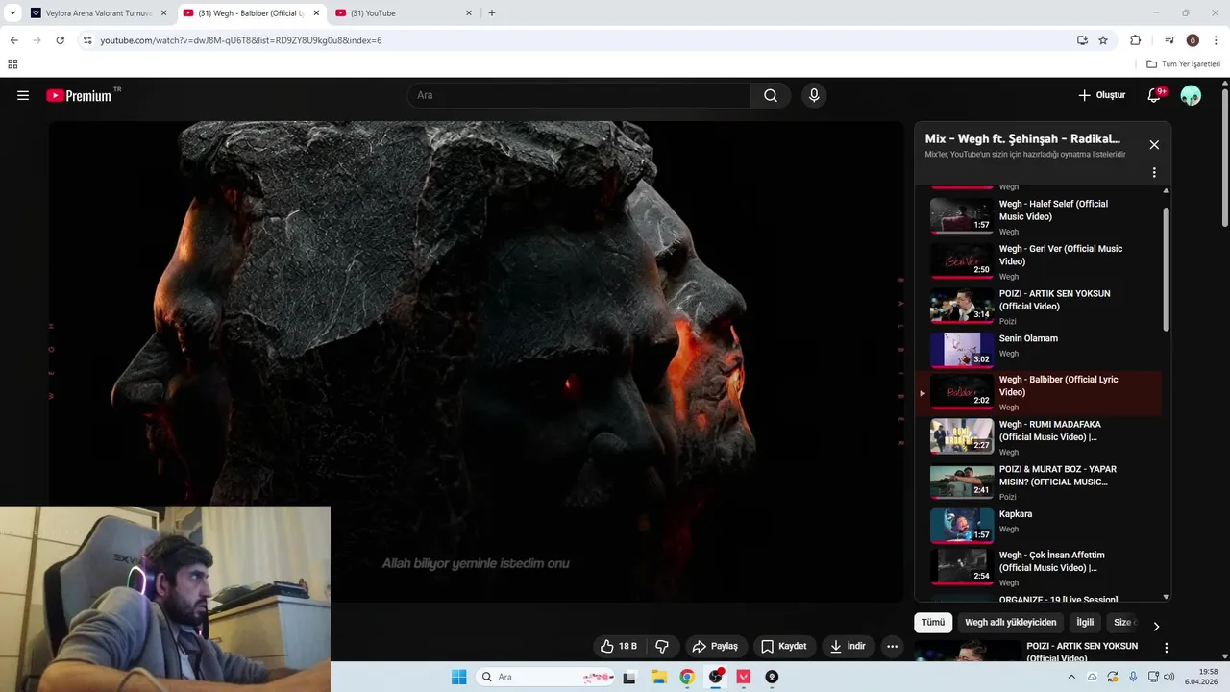Download the video with İndir
Screen dimensions: 1230x692
pyautogui.click(x=848, y=647)
